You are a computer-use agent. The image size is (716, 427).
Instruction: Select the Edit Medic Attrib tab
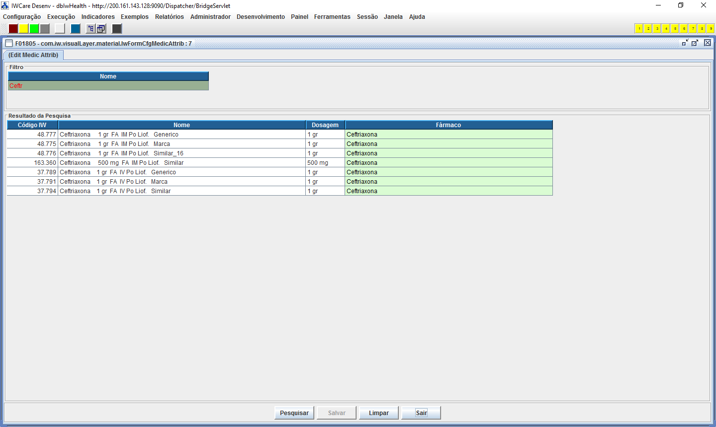[33, 55]
